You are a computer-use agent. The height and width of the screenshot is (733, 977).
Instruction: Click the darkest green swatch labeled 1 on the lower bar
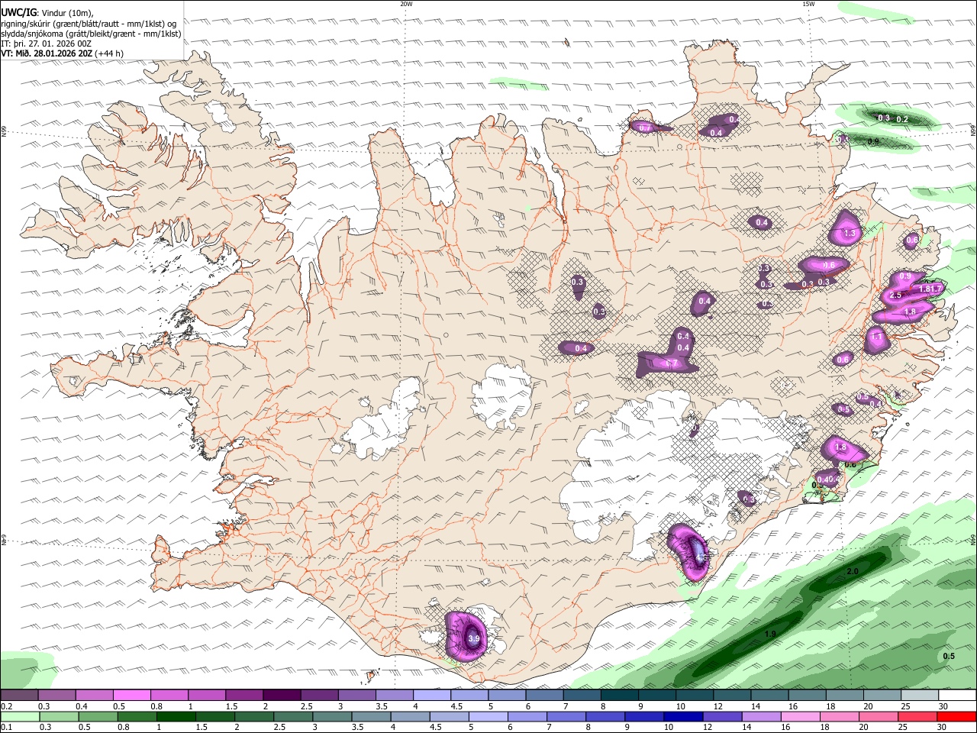(x=176, y=716)
